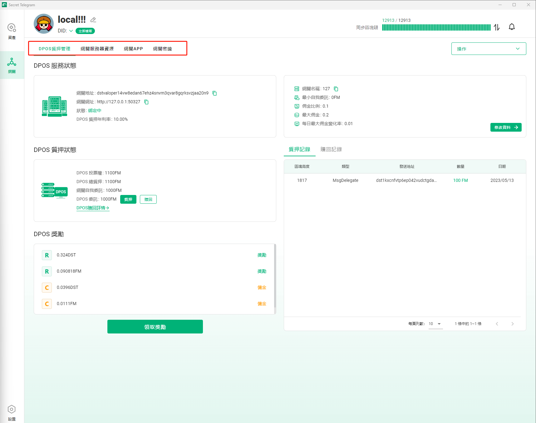Switch to the 贖回記錄 tab

point(331,149)
